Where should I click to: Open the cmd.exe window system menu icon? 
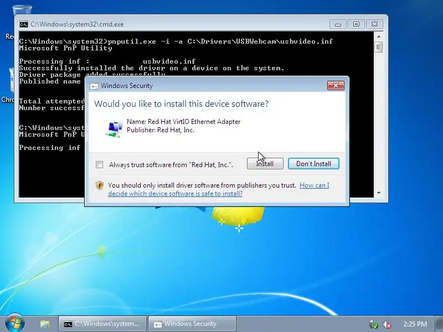pyautogui.click(x=24, y=24)
